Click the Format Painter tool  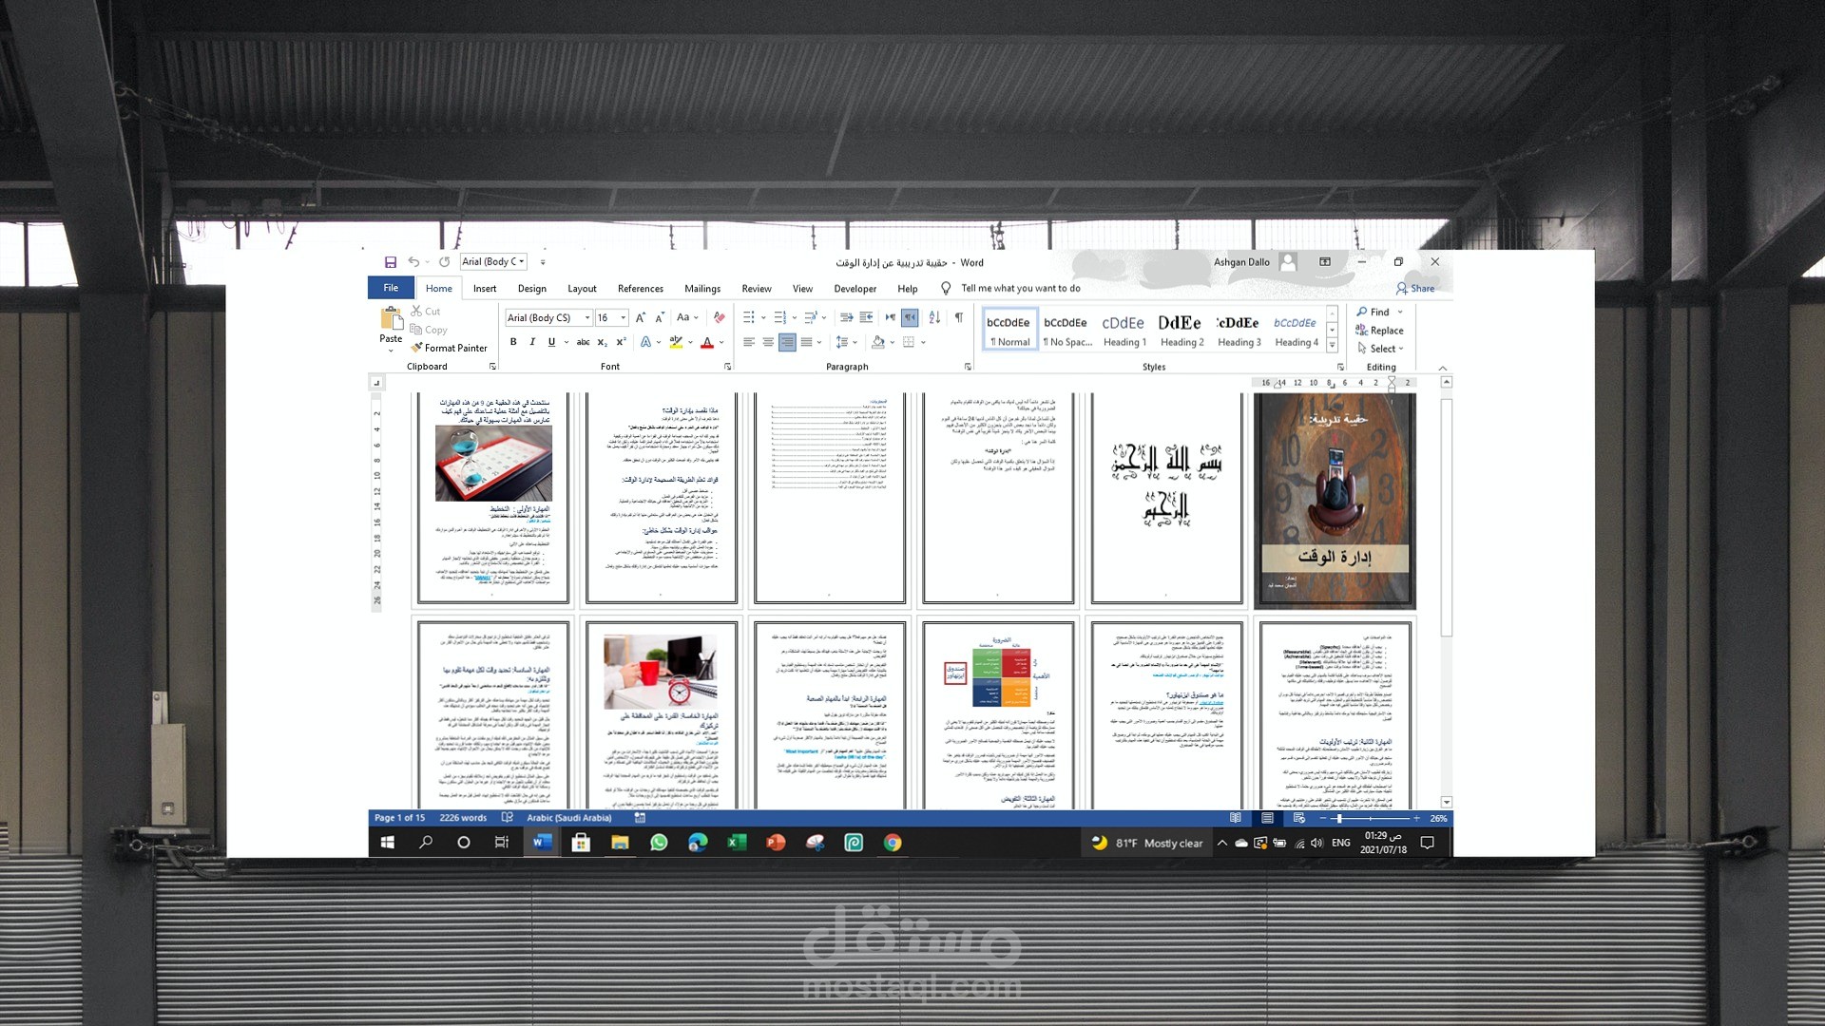point(450,348)
